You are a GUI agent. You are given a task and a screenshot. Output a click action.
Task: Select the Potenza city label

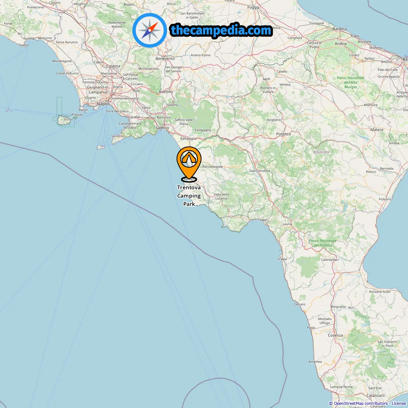pos(283,134)
